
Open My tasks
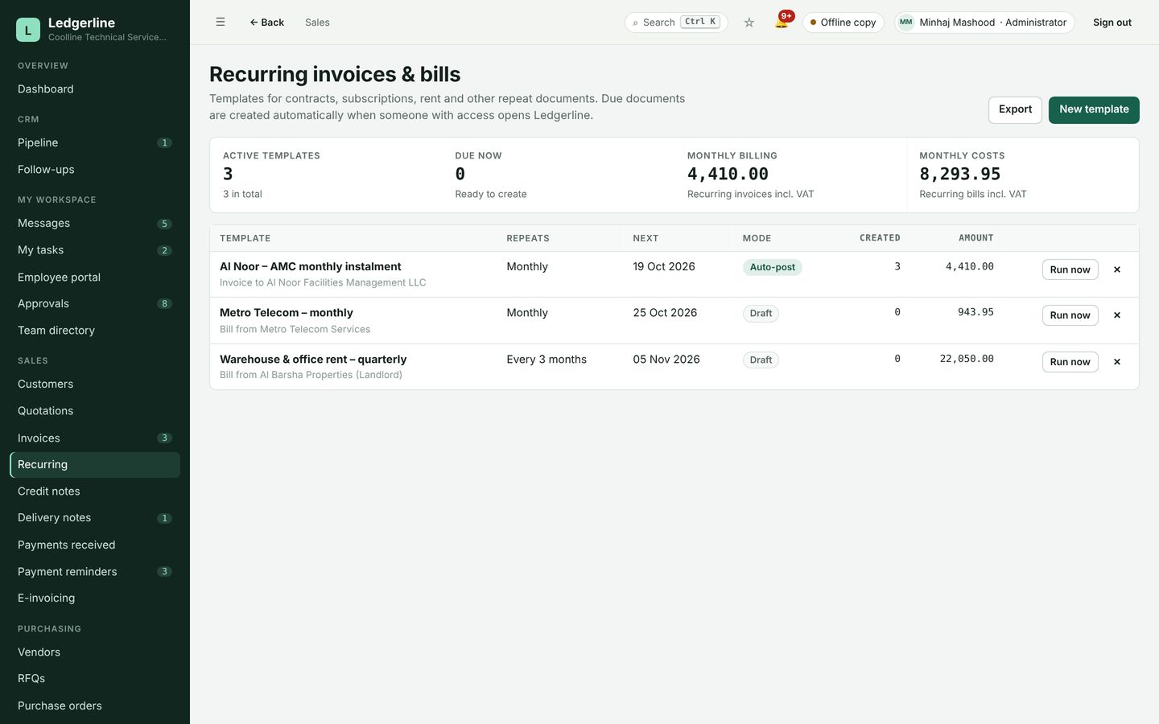pos(95,250)
